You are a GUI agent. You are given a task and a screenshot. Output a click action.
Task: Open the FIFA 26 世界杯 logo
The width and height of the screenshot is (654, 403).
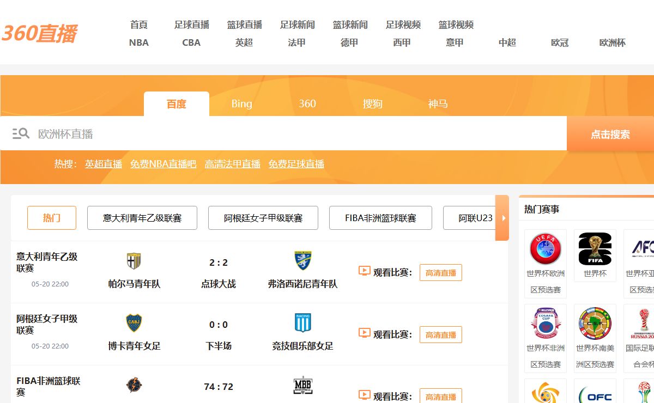tap(595, 249)
